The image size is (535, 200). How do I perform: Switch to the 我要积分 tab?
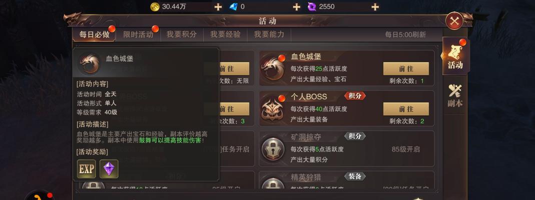pos(182,34)
